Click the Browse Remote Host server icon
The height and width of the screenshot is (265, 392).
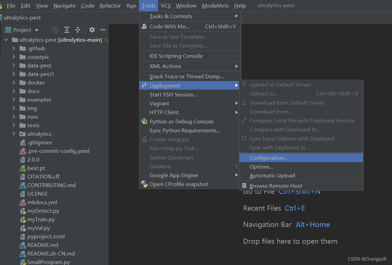coord(244,186)
